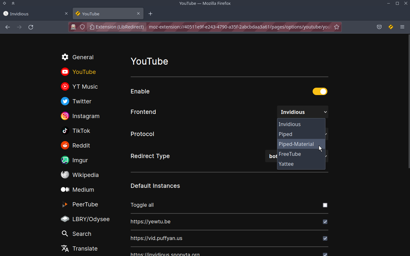Click the https://vid.puffyan.us instance text
The height and width of the screenshot is (256, 410).
coord(156,238)
